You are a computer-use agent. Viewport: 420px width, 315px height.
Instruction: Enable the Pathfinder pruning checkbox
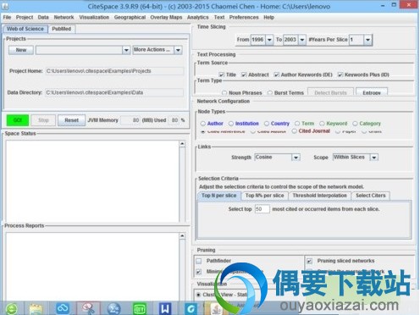[x=199, y=261]
